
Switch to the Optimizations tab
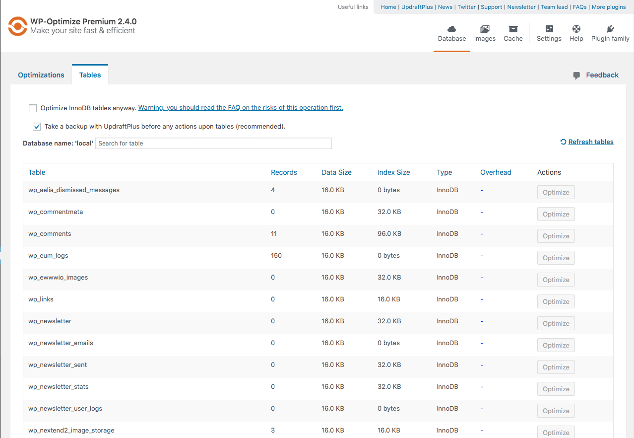[x=41, y=74]
